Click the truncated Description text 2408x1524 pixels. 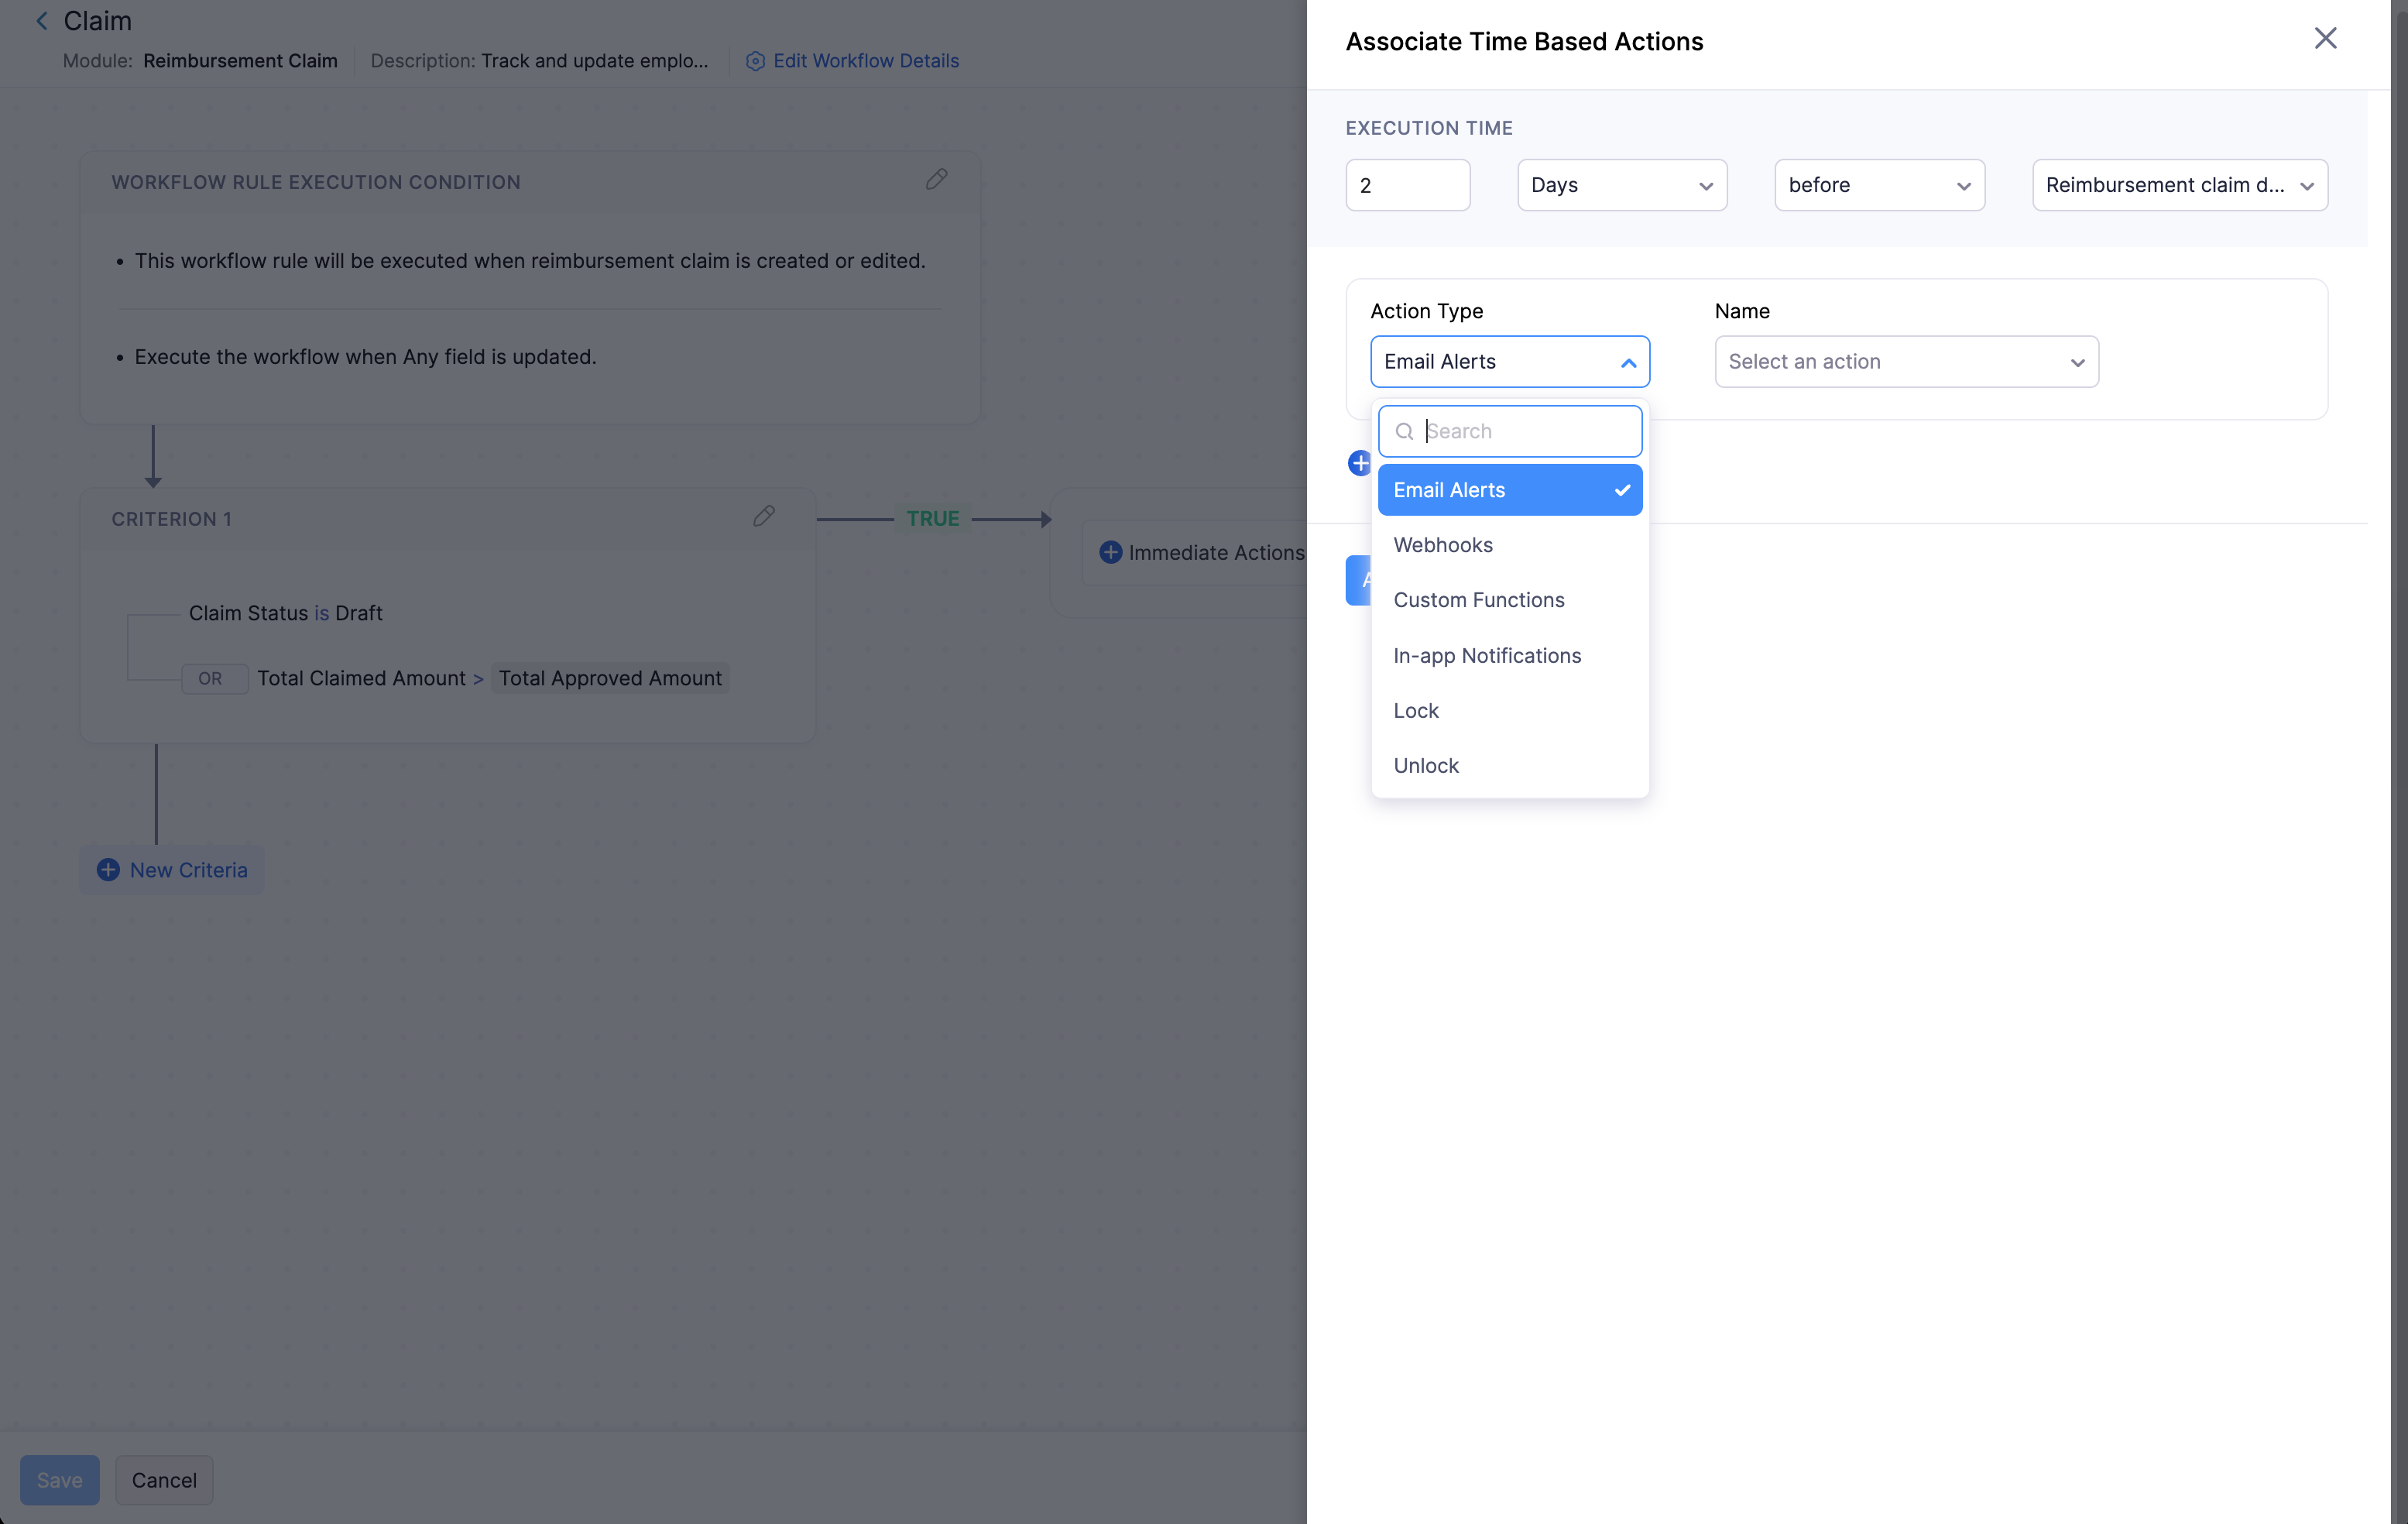coord(594,61)
